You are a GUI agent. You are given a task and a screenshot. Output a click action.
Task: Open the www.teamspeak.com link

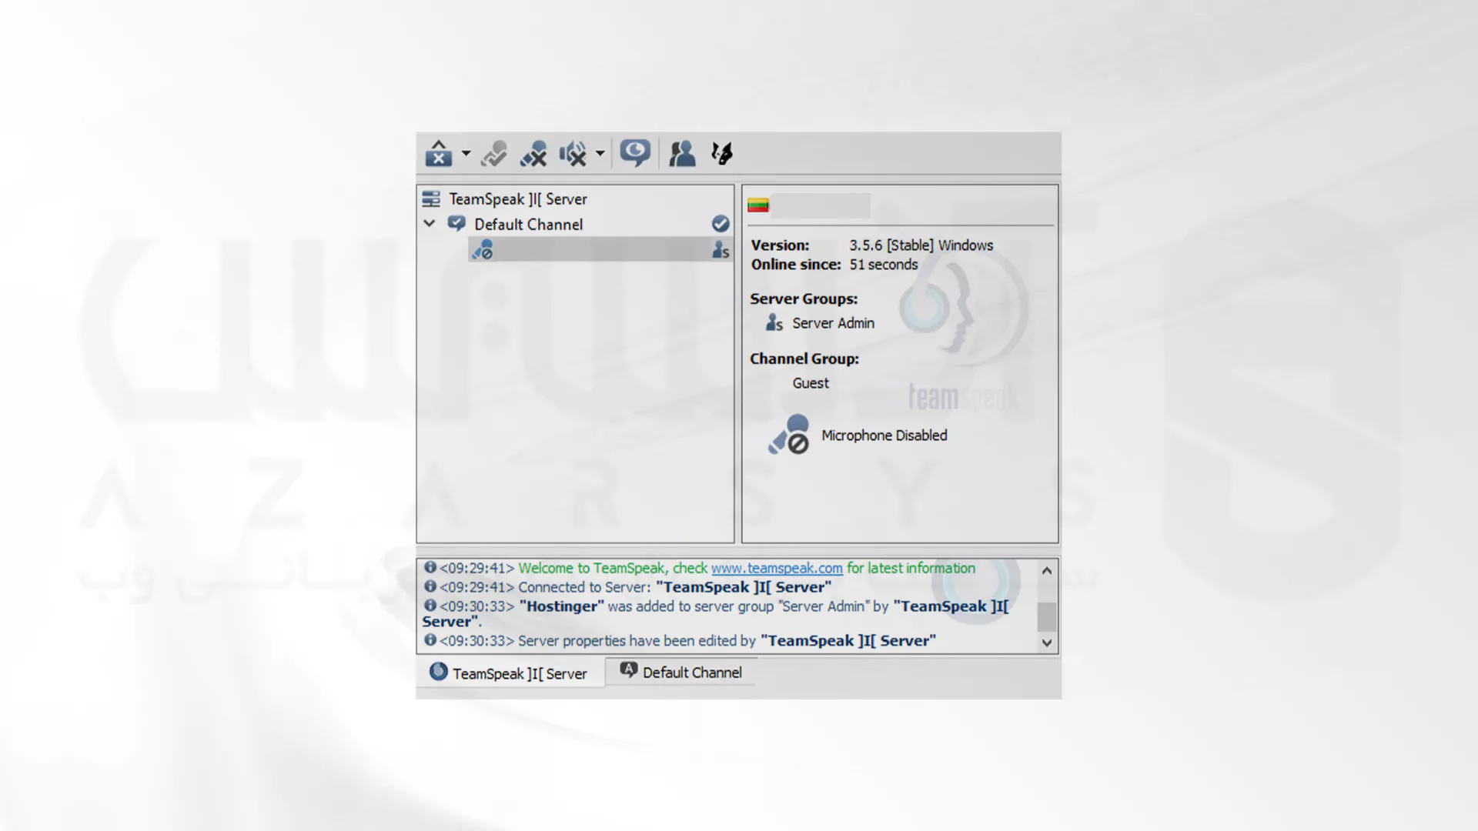pyautogui.click(x=777, y=568)
